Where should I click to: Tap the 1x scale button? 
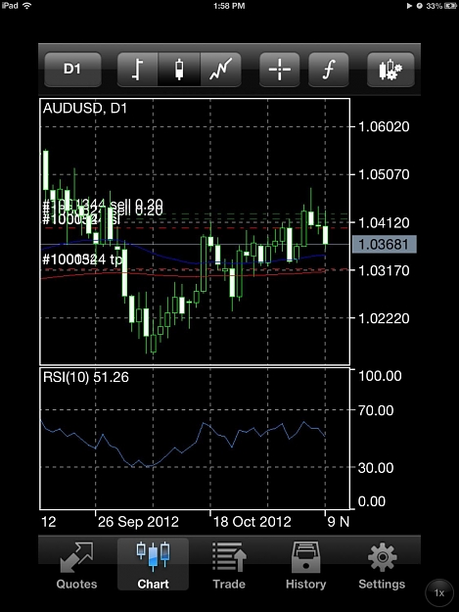click(x=439, y=592)
